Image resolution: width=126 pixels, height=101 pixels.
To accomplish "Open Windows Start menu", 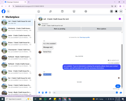I will coord(2,99).
